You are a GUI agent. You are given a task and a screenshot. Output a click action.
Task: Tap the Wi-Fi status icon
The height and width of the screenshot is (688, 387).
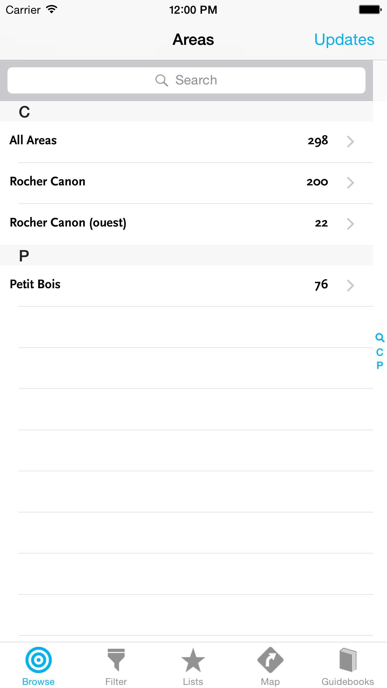(52, 9)
